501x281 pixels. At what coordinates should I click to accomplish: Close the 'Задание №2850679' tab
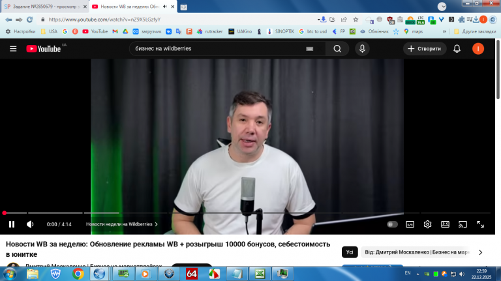pos(85,7)
